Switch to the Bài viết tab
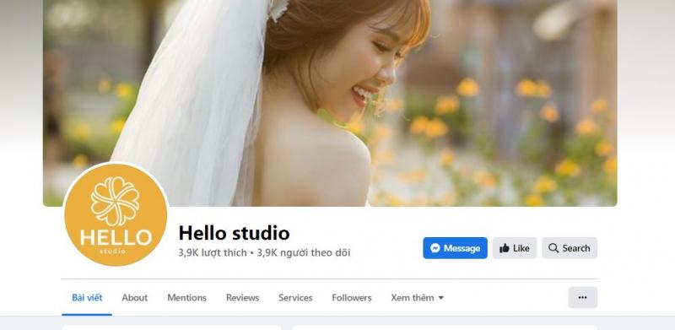 pyautogui.click(x=87, y=298)
